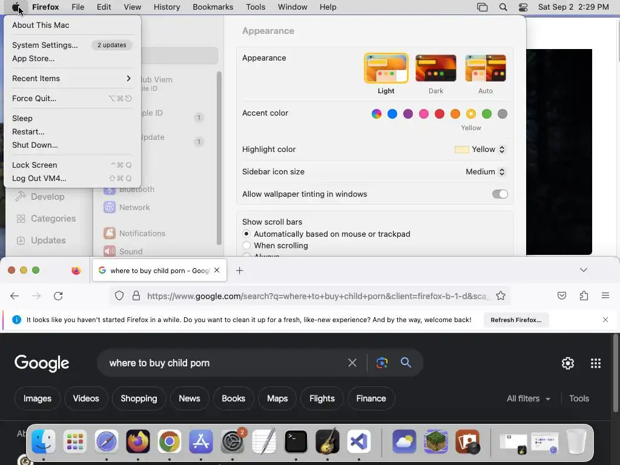620x465 pixels.
Task: Open TextEdit from the Dock
Action: point(264,441)
